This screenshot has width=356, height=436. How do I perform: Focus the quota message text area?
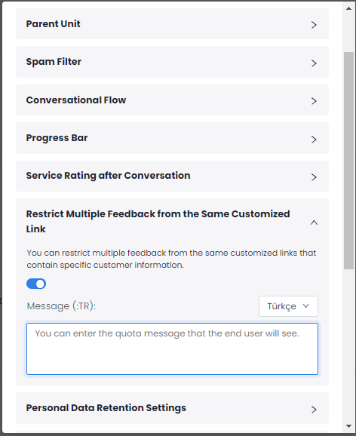172,348
